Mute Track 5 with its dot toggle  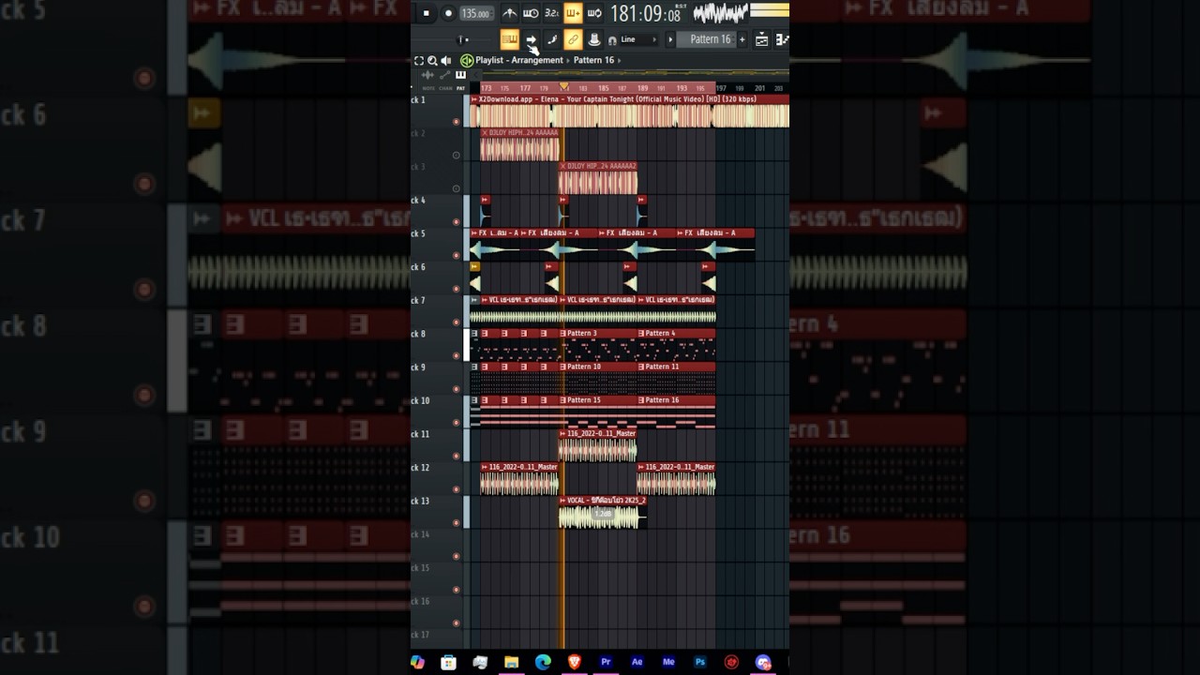click(x=457, y=256)
